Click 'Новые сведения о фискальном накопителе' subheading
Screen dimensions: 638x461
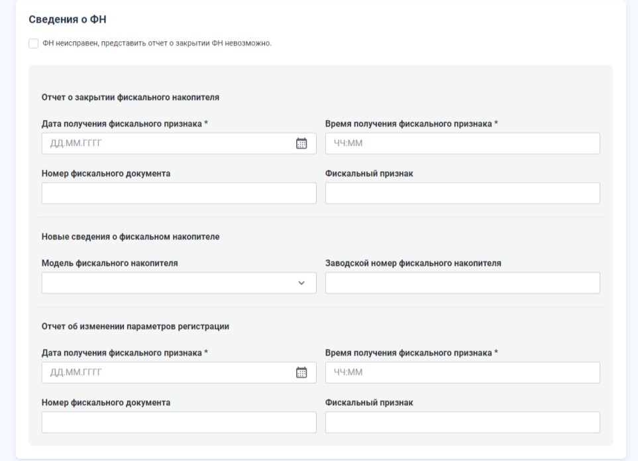[131, 237]
